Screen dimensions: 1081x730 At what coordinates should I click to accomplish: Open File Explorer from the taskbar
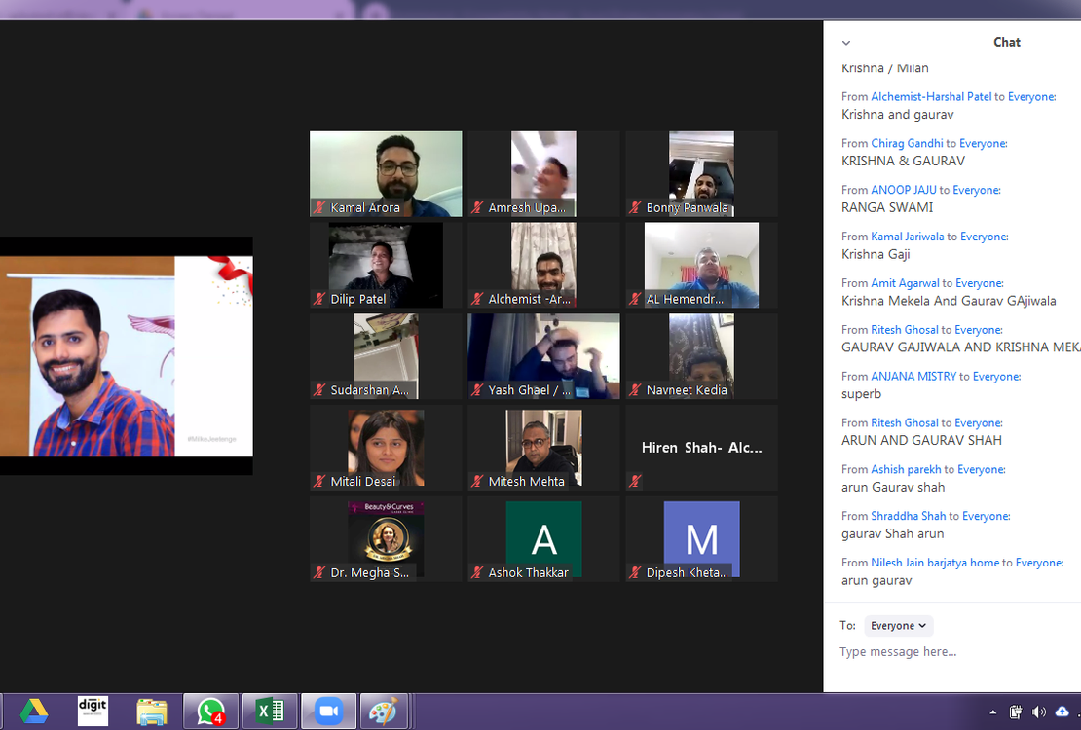(152, 712)
